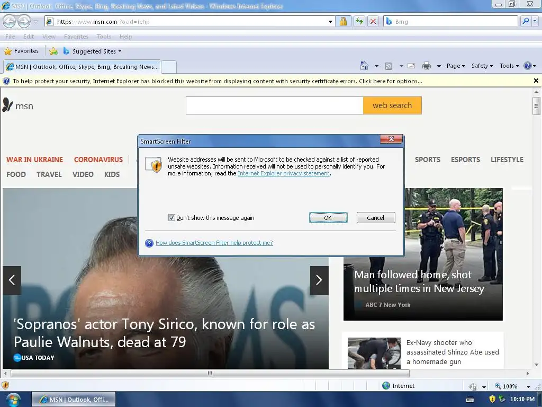Screen dimensions: 542x407
Task: Click the next slide arrow on carousel
Action: tap(319, 280)
